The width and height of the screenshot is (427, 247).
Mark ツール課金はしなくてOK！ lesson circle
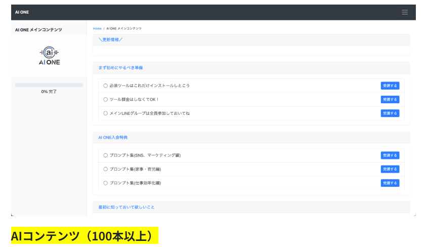[x=105, y=99]
